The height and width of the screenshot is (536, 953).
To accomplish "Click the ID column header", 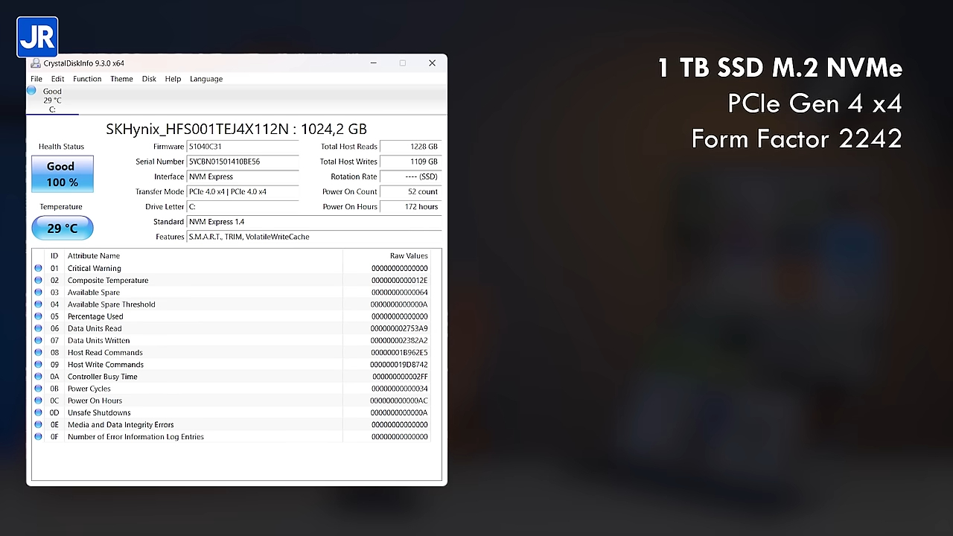I will pos(54,256).
